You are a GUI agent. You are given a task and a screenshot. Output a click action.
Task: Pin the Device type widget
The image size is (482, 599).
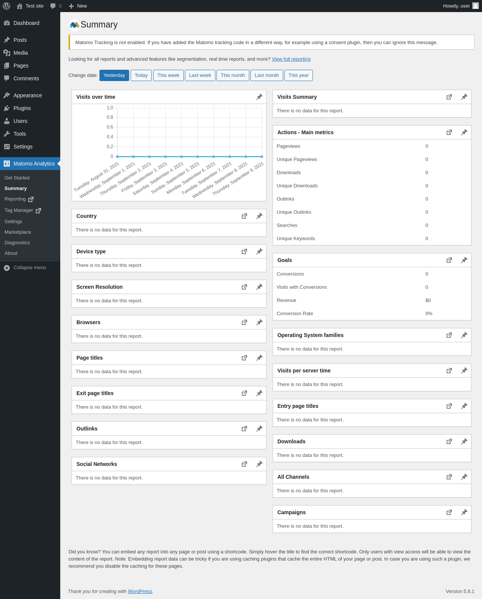click(259, 251)
